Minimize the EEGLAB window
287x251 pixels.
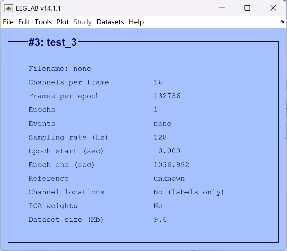pyautogui.click(x=222, y=8)
